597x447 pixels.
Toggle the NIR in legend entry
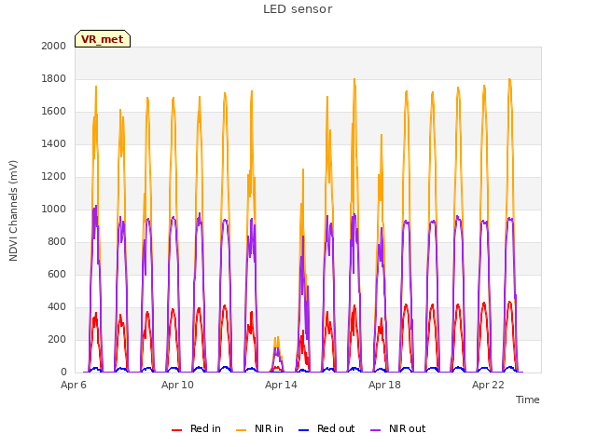point(259,428)
